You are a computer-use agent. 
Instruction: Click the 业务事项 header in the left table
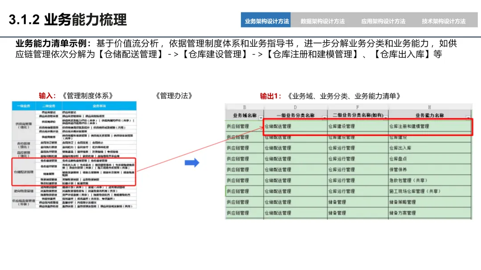point(99,106)
